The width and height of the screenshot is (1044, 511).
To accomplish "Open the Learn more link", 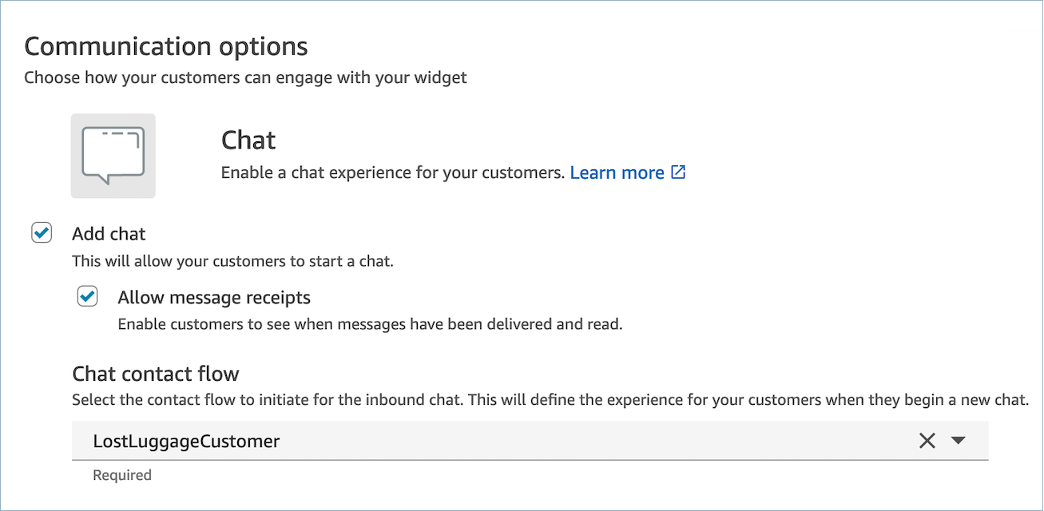I will pos(617,172).
